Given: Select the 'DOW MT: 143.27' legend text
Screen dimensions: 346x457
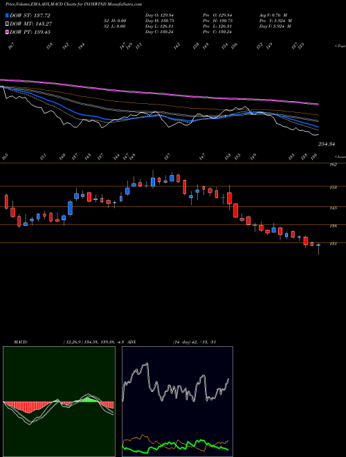Looking at the screenshot, I should 30,24.
